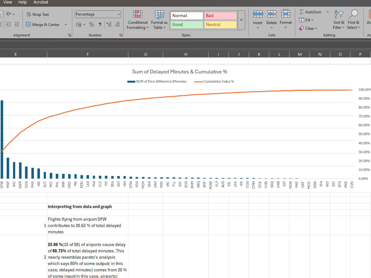This screenshot has width=371, height=278.
Task: Apply the Good cell style
Action: point(187,24)
